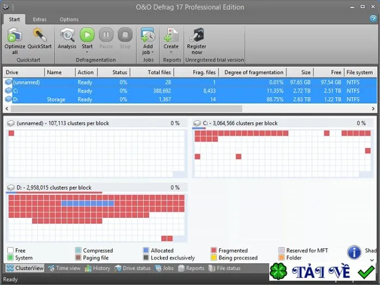Click the green Start defragmentation button

tap(87, 35)
